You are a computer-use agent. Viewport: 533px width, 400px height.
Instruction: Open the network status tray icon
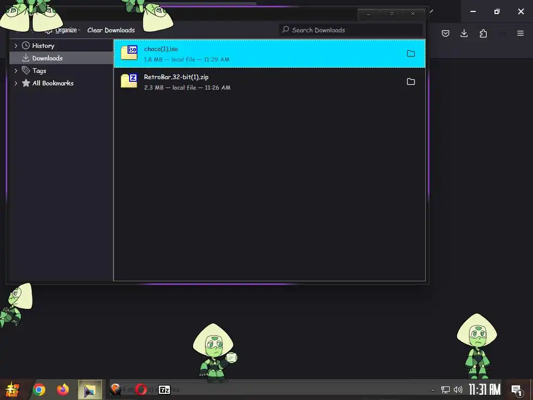pyautogui.click(x=446, y=390)
